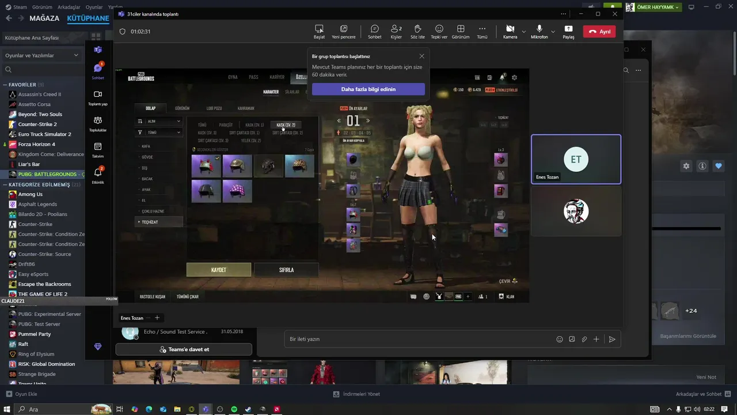Open Kütüphane Ana Sayfası link
The image size is (737, 415).
[32, 37]
